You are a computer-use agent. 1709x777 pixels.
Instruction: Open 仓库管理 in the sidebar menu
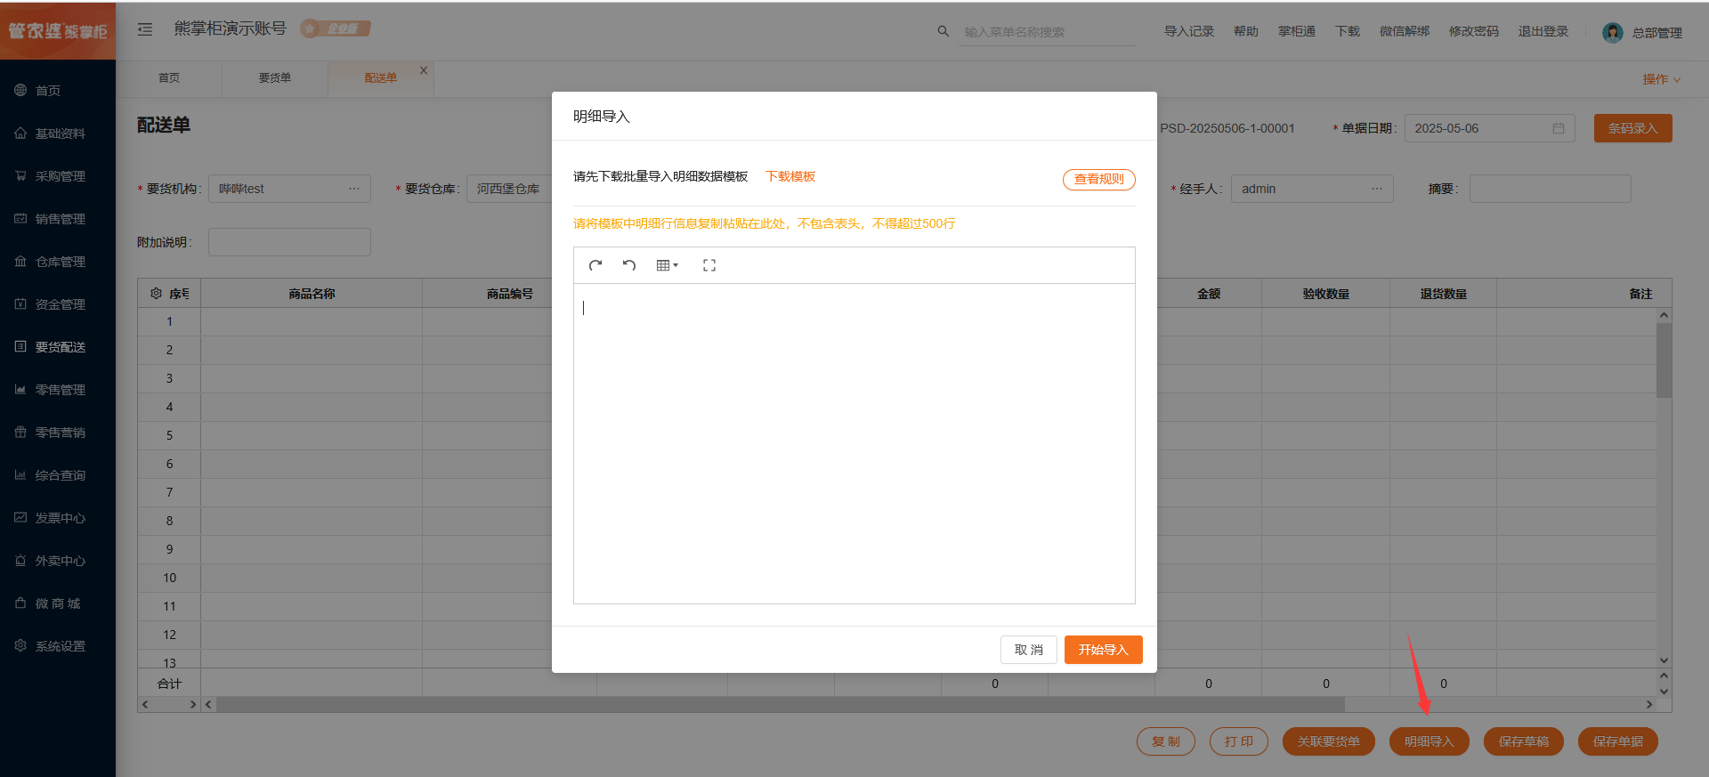60,262
